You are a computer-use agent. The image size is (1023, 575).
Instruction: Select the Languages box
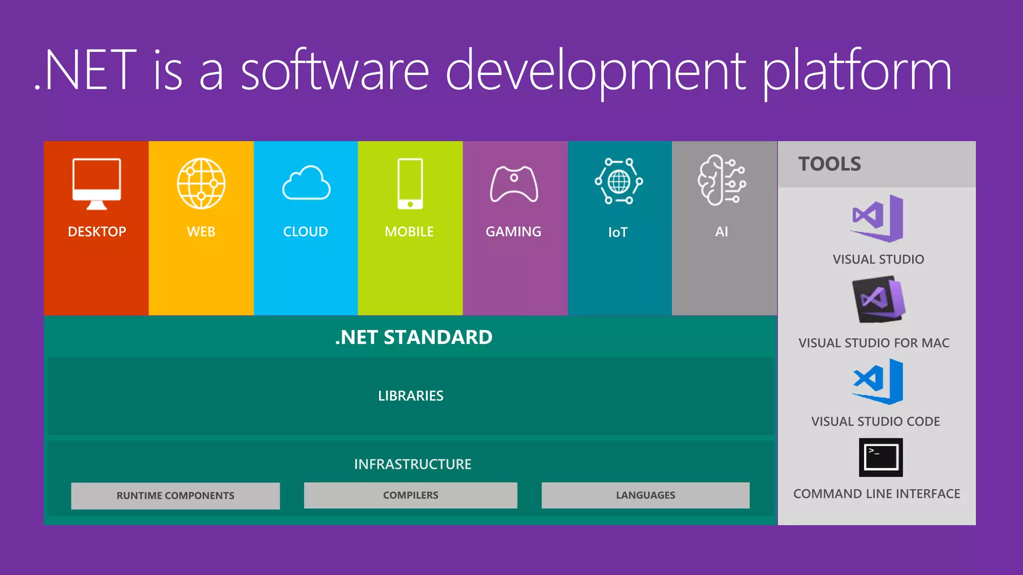pyautogui.click(x=645, y=495)
